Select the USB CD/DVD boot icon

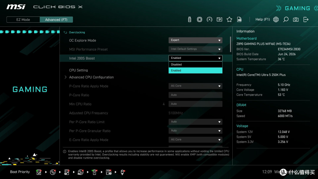click(80, 172)
